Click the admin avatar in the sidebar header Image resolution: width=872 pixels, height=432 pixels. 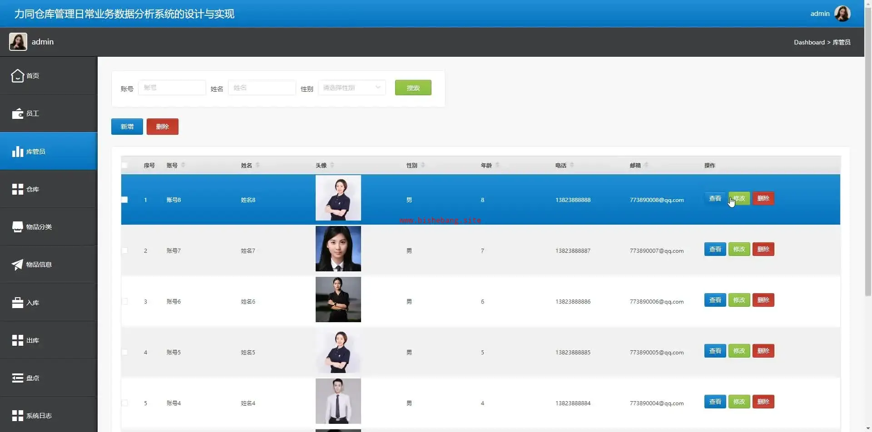18,42
